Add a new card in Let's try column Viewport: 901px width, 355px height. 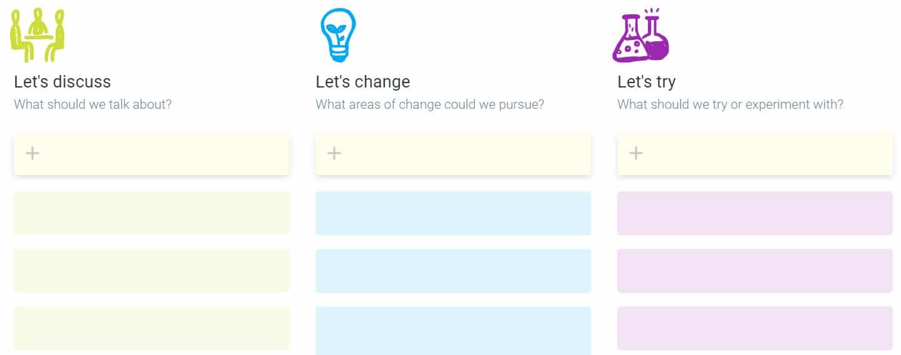pyautogui.click(x=755, y=154)
